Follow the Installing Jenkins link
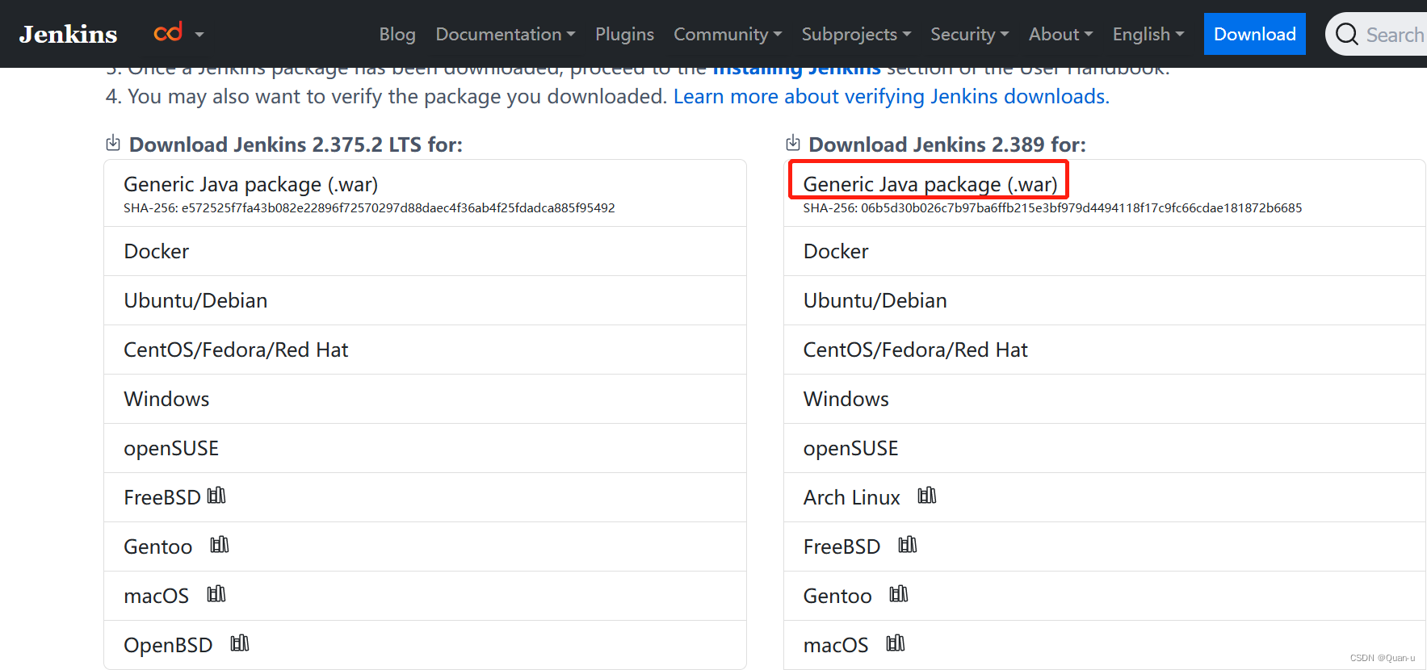Viewport: 1427px width, 670px height. pyautogui.click(x=796, y=71)
